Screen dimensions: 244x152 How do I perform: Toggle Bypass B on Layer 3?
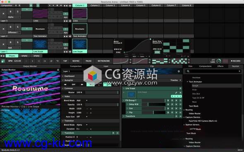coord(10,12)
